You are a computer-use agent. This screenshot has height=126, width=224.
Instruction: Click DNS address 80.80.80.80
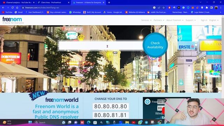click(111, 106)
